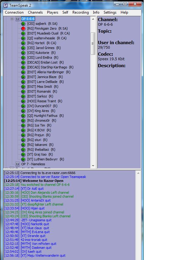Click the OP 6-6-6 channel icon
Image resolution: width=194 pixels, height=260 pixels.
click(x=18, y=19)
